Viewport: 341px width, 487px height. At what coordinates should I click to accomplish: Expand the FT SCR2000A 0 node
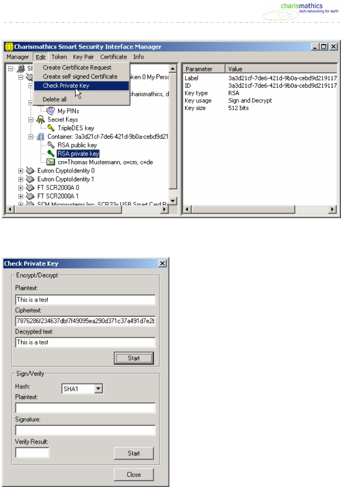click(21, 188)
